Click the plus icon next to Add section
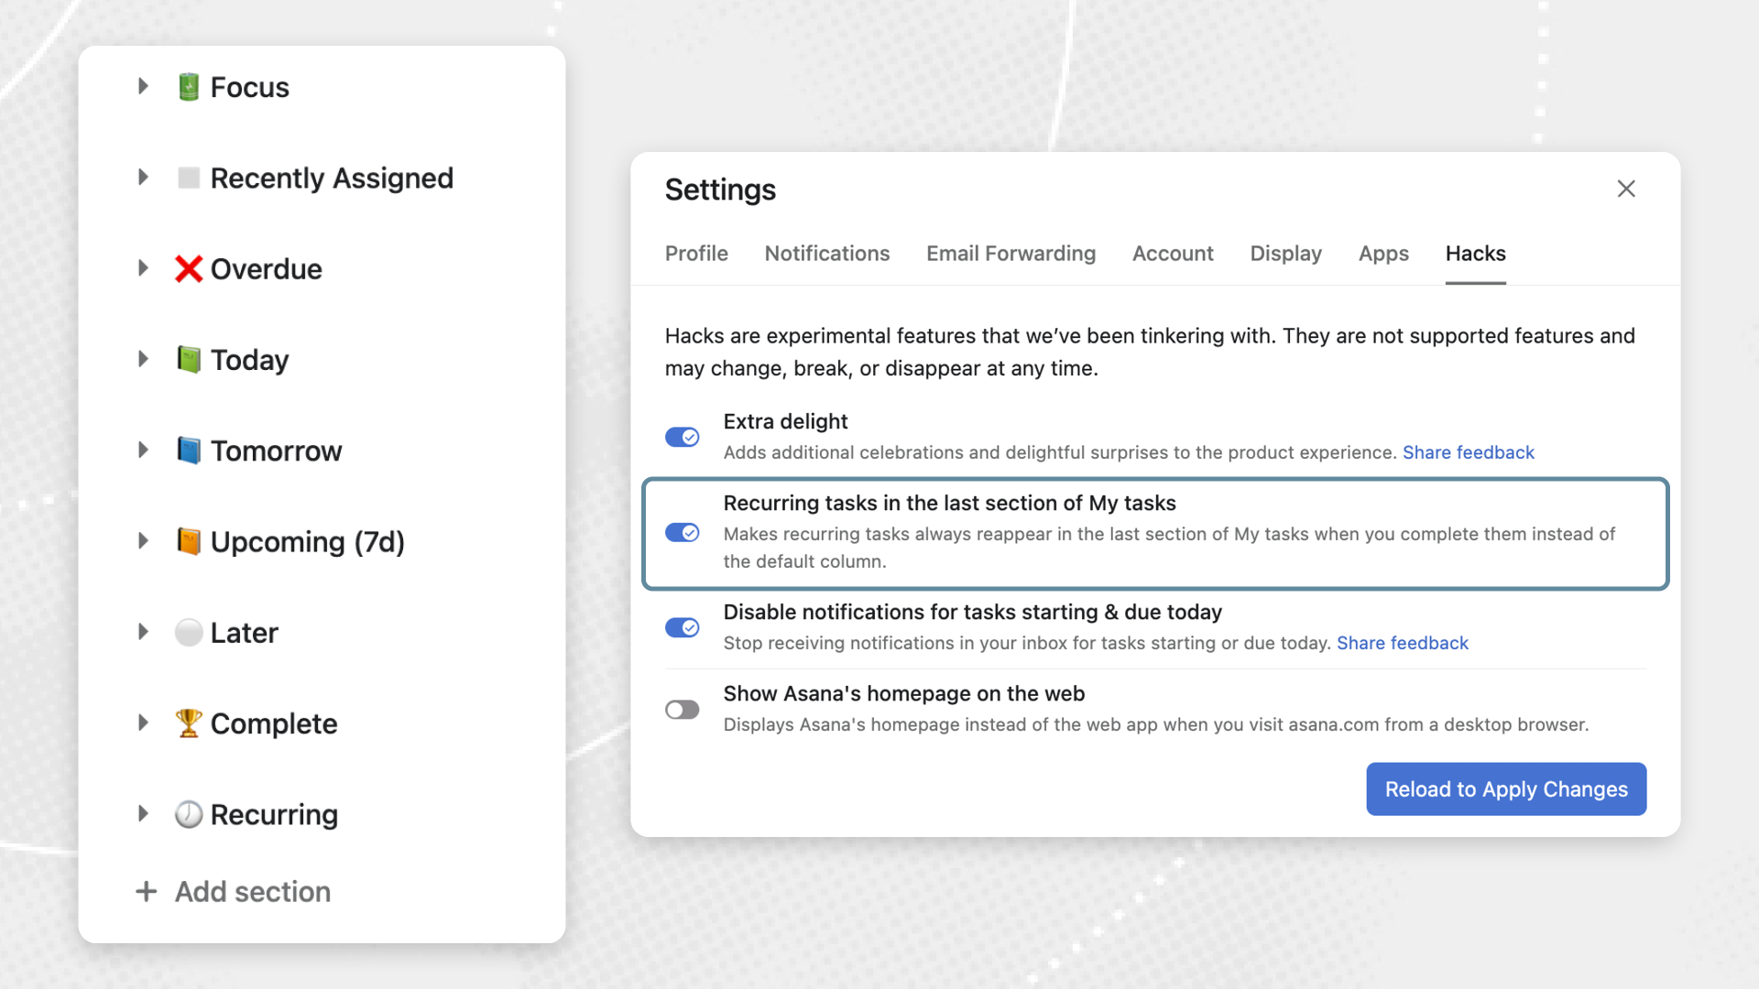The height and width of the screenshot is (989, 1759). coord(146,891)
